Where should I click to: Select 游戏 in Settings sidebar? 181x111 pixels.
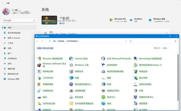[x=19, y=64]
